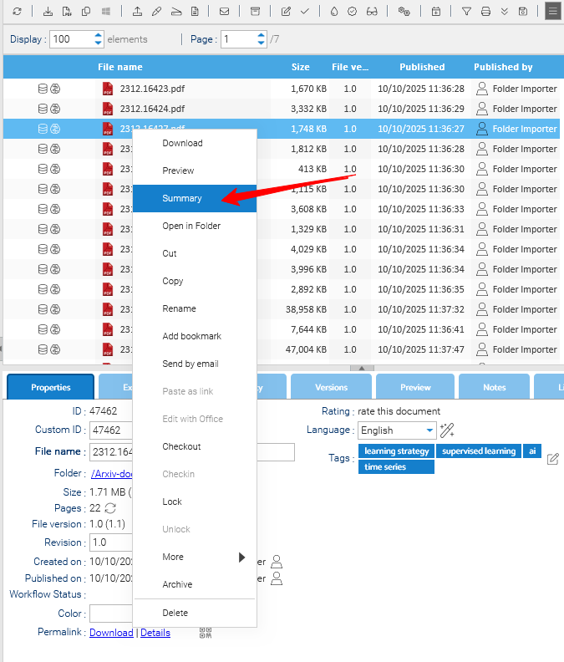Image resolution: width=564 pixels, height=662 pixels.
Task: Click the refresh icon in the toolbar
Action: point(18,12)
